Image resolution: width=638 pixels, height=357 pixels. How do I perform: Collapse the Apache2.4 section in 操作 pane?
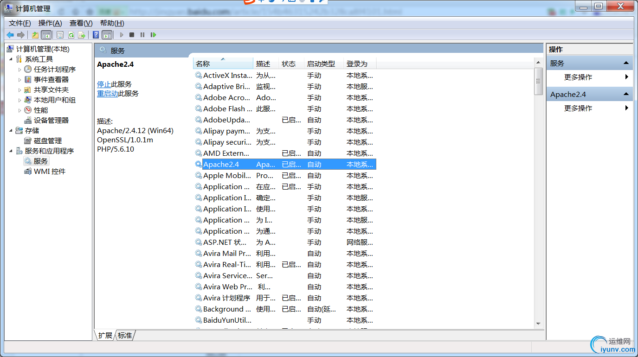coord(626,94)
